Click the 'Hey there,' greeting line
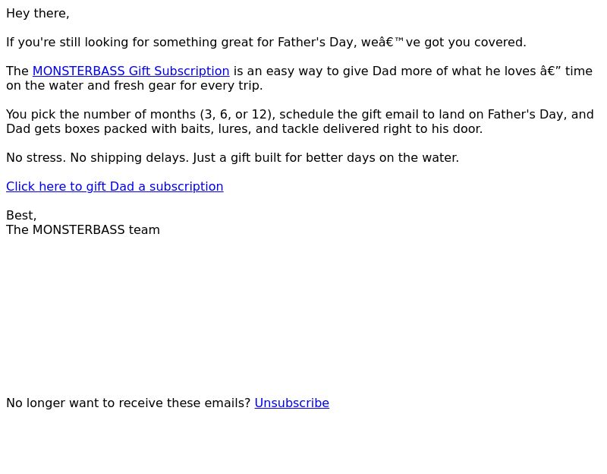Viewport: 607px width, 474px height. tap(37, 14)
